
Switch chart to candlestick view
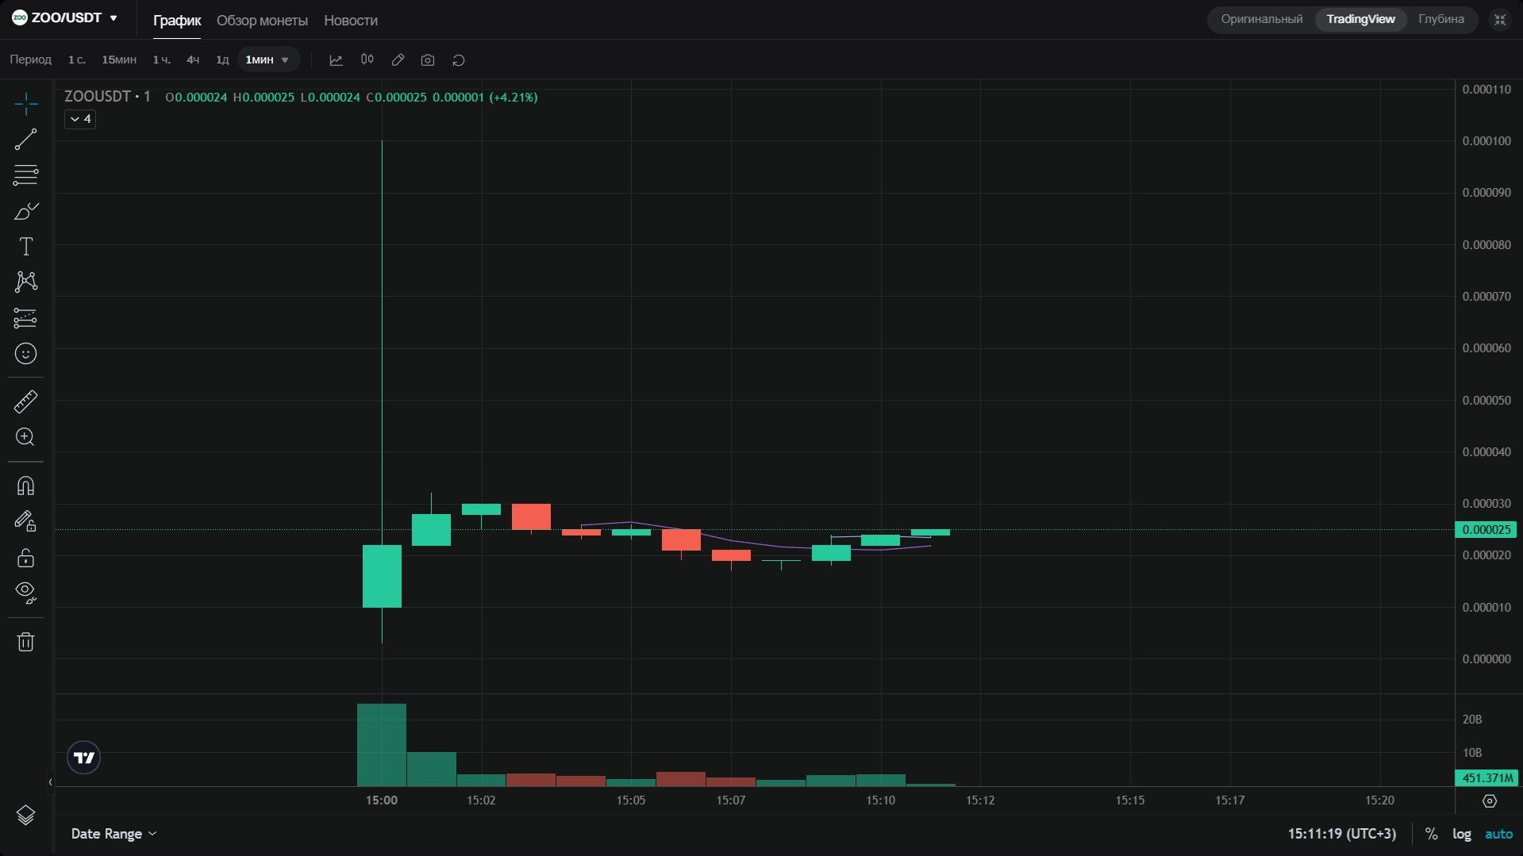click(367, 59)
